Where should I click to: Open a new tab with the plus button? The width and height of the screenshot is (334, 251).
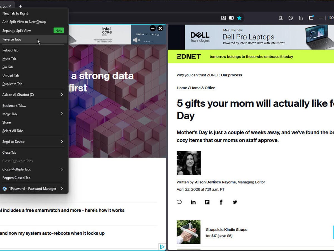pos(20,6)
